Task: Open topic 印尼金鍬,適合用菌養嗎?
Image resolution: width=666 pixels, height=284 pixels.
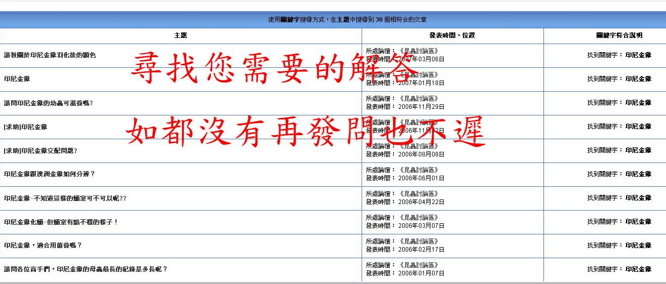Action: point(43,246)
